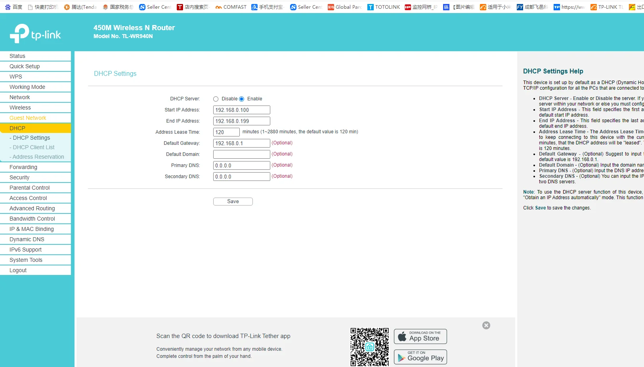Open the 【图片编辑 bookmark

click(459, 7)
